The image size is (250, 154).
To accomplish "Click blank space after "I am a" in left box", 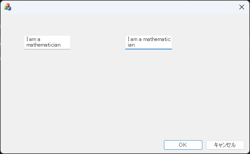I will coord(56,39).
